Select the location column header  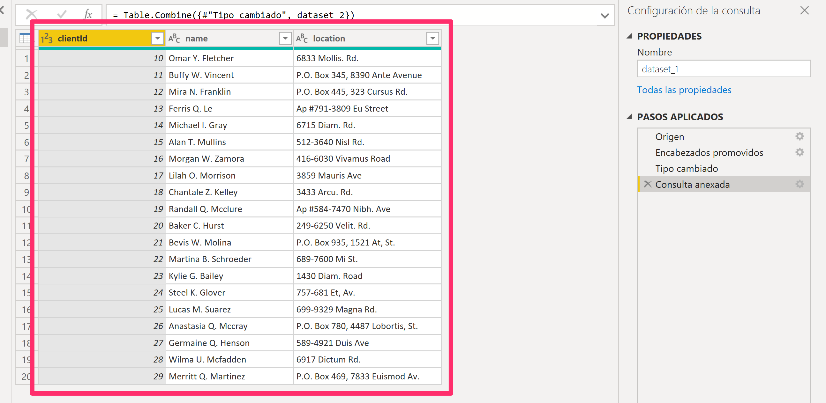point(367,39)
